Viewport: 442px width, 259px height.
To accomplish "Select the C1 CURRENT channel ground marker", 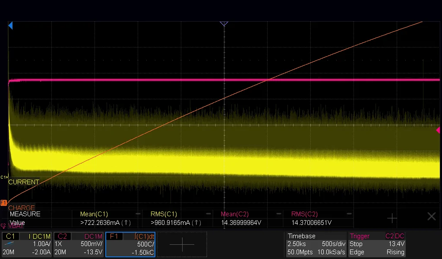I will 4,177.
